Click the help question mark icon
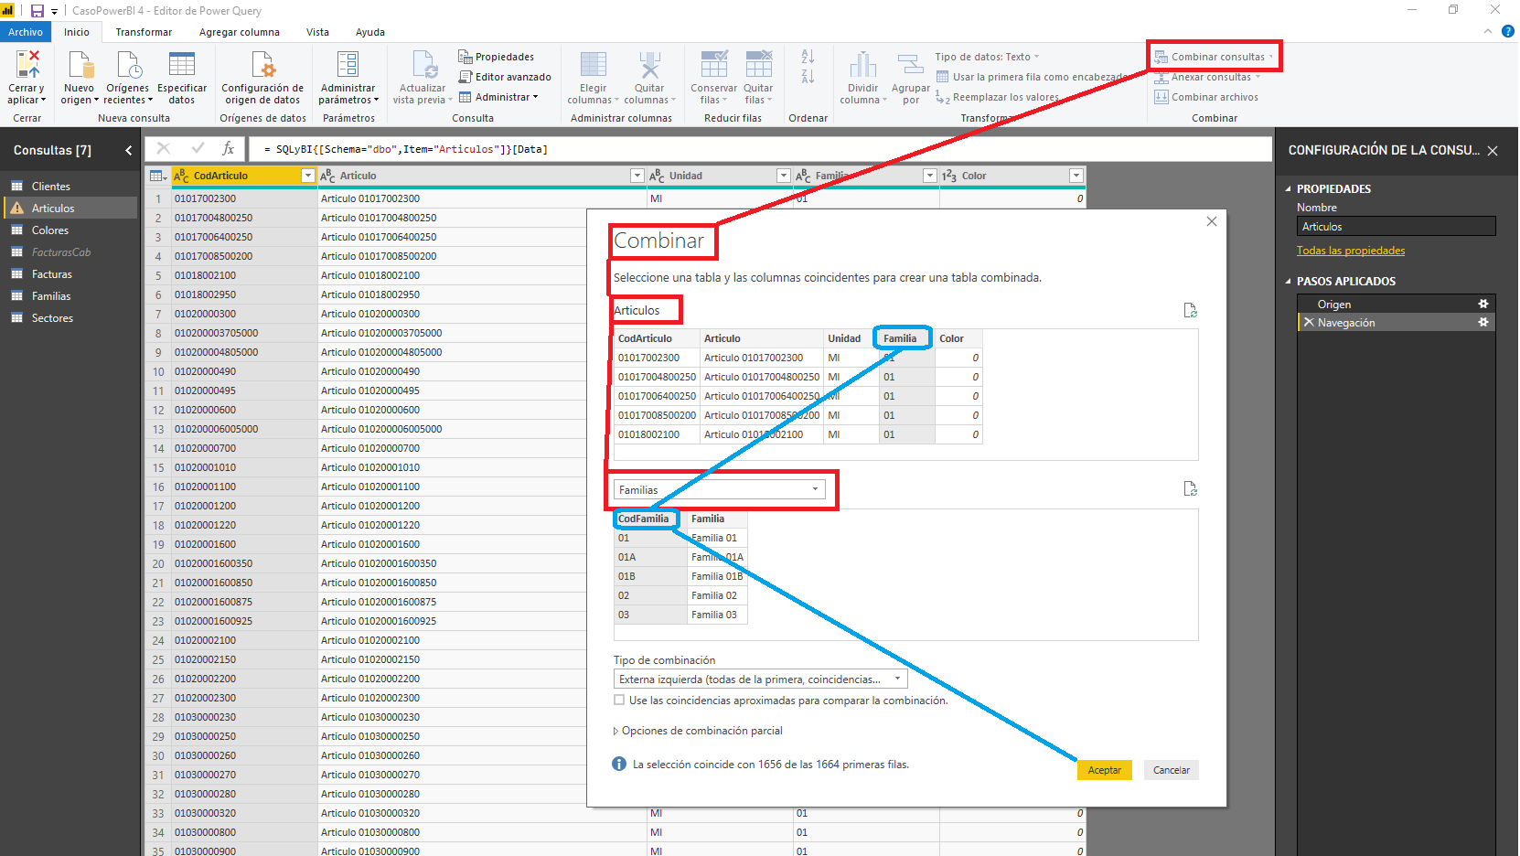1520x856 pixels. pyautogui.click(x=1508, y=31)
